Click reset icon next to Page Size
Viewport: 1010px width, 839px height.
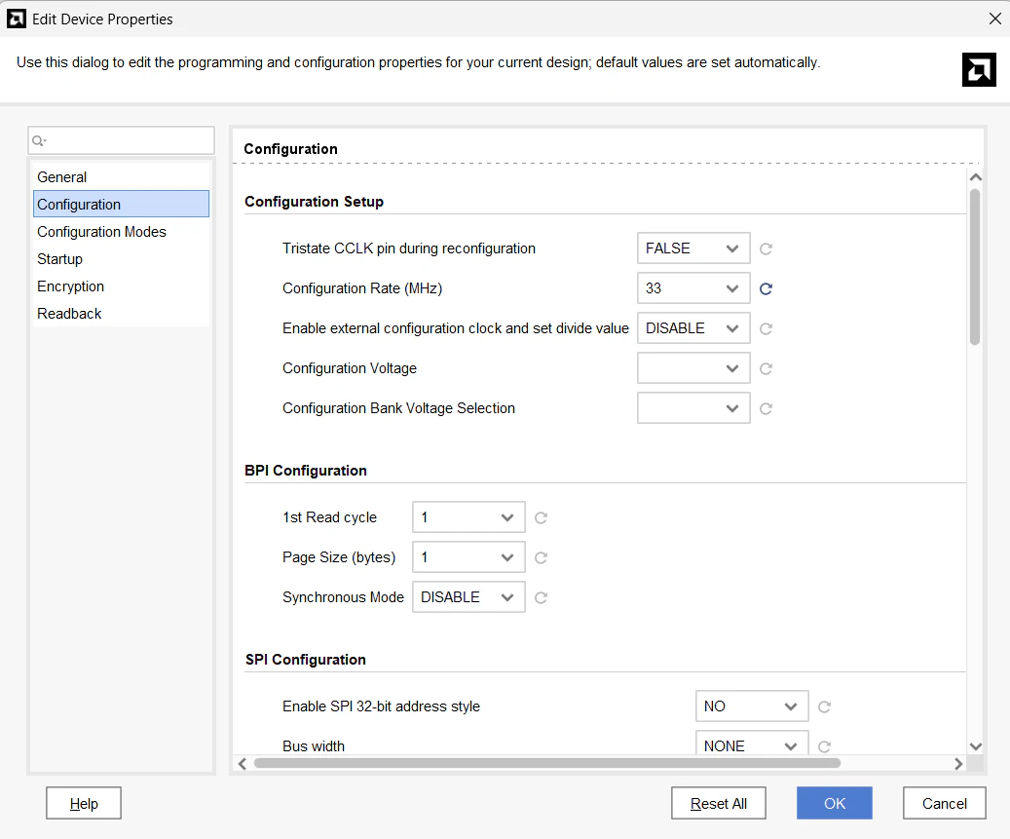click(541, 557)
